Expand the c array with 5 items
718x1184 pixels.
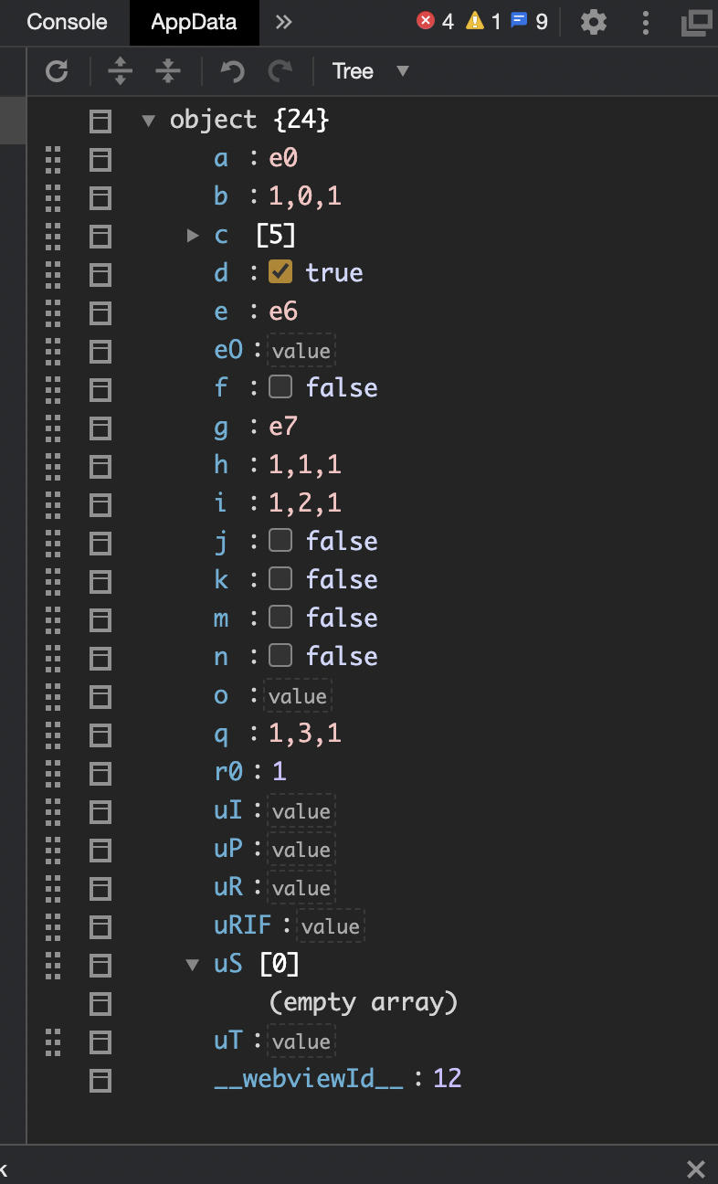193,235
